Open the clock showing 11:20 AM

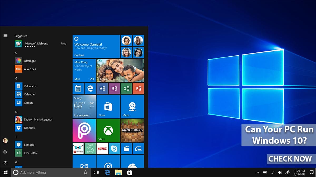click(299, 172)
